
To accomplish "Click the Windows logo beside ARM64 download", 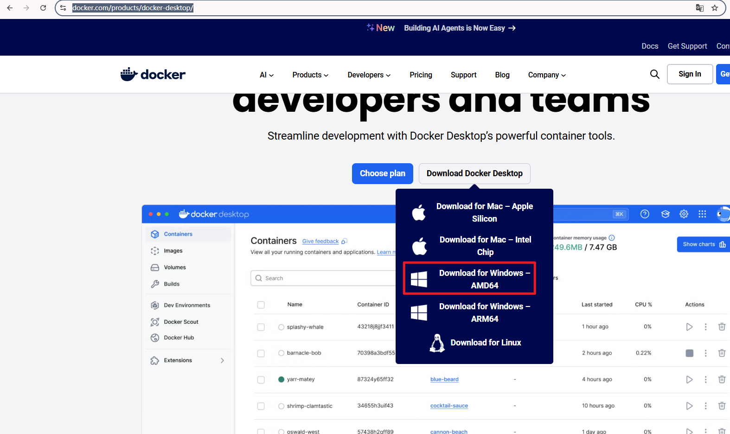I will coord(419,313).
